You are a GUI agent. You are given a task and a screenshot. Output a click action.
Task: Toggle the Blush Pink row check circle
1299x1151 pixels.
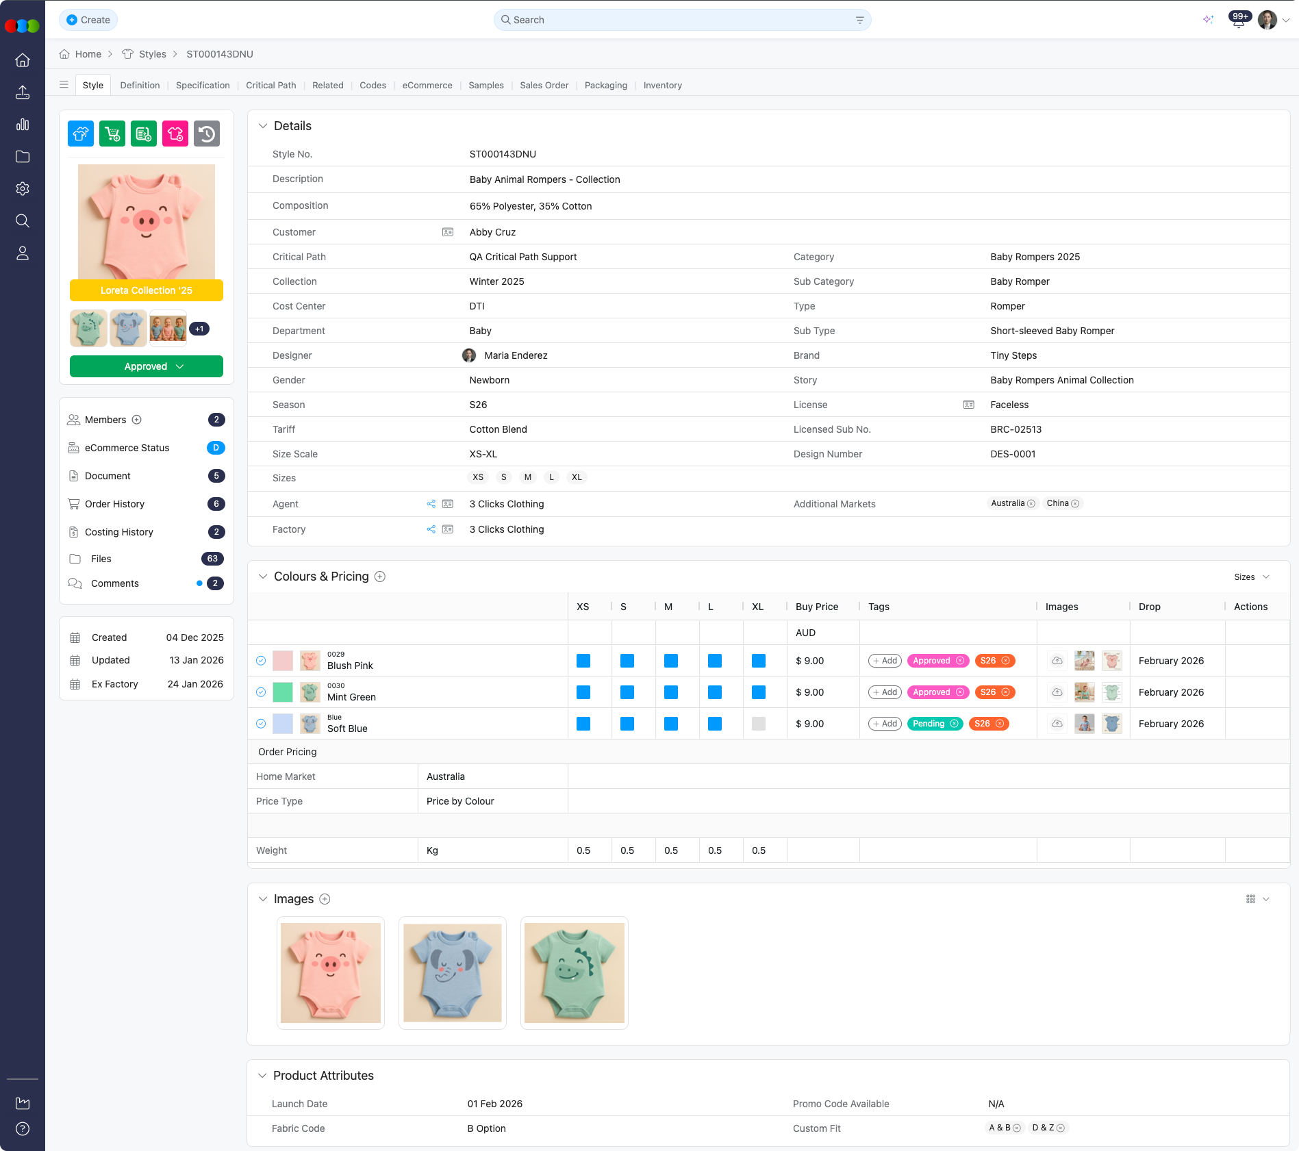click(261, 661)
